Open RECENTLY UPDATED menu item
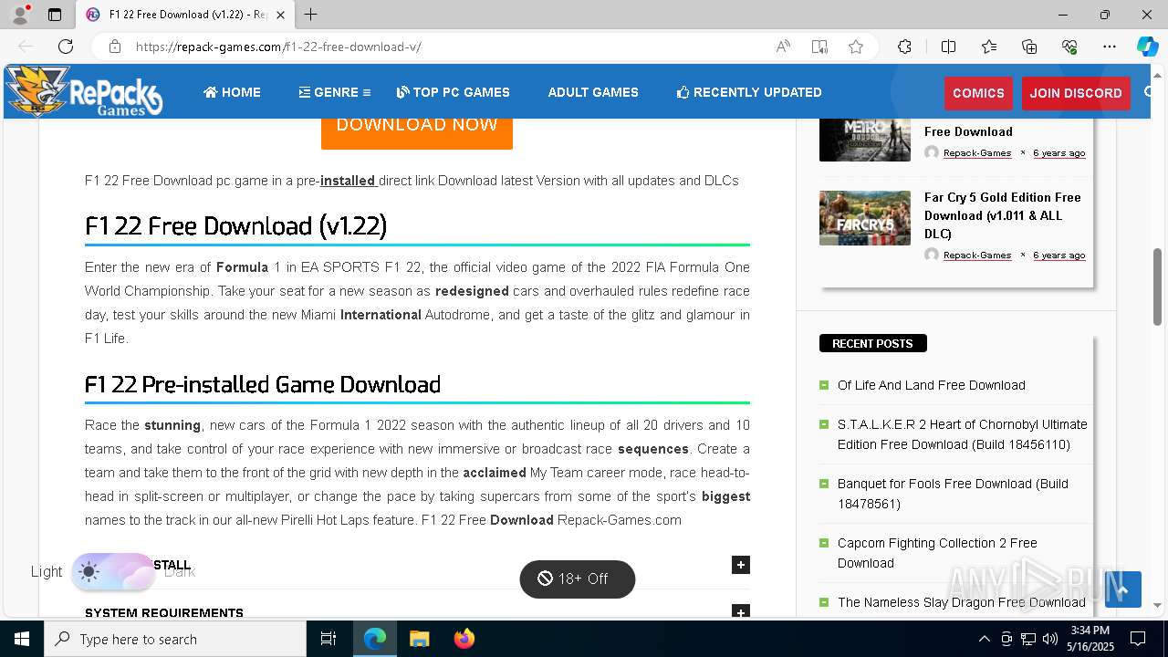 coord(749,92)
